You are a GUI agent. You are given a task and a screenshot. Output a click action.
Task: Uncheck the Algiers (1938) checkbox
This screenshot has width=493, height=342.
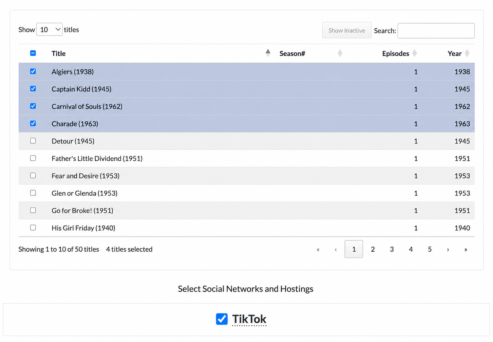pos(33,71)
